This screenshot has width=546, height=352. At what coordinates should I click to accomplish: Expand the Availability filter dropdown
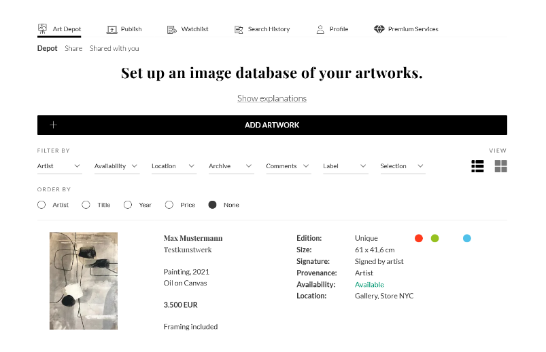tap(117, 166)
